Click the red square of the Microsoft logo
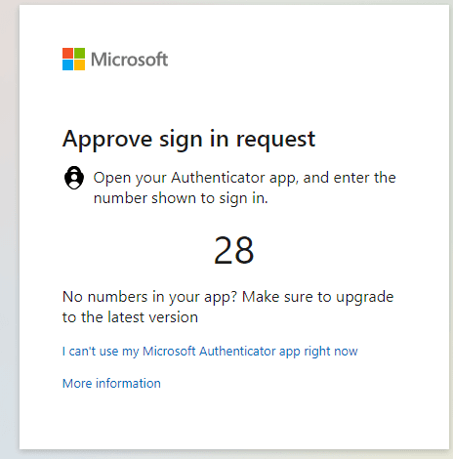The height and width of the screenshot is (459, 453). [x=67, y=53]
